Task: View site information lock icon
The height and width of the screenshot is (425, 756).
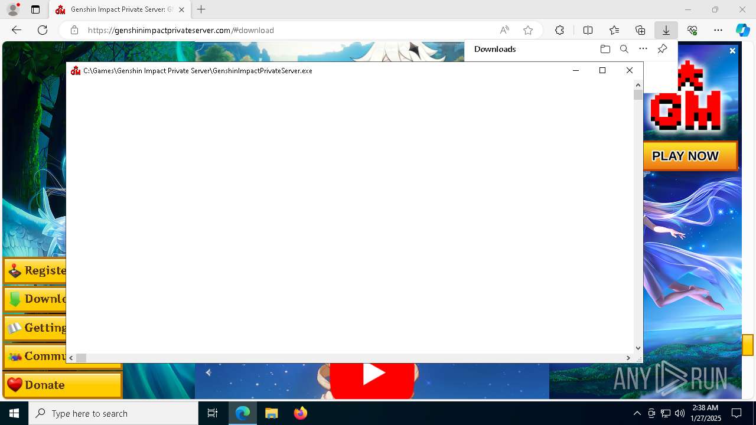Action: coord(74,30)
